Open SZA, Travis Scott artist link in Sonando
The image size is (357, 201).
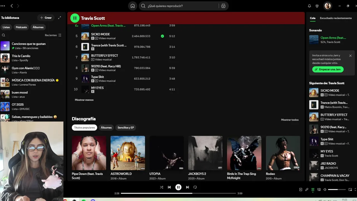330,42
